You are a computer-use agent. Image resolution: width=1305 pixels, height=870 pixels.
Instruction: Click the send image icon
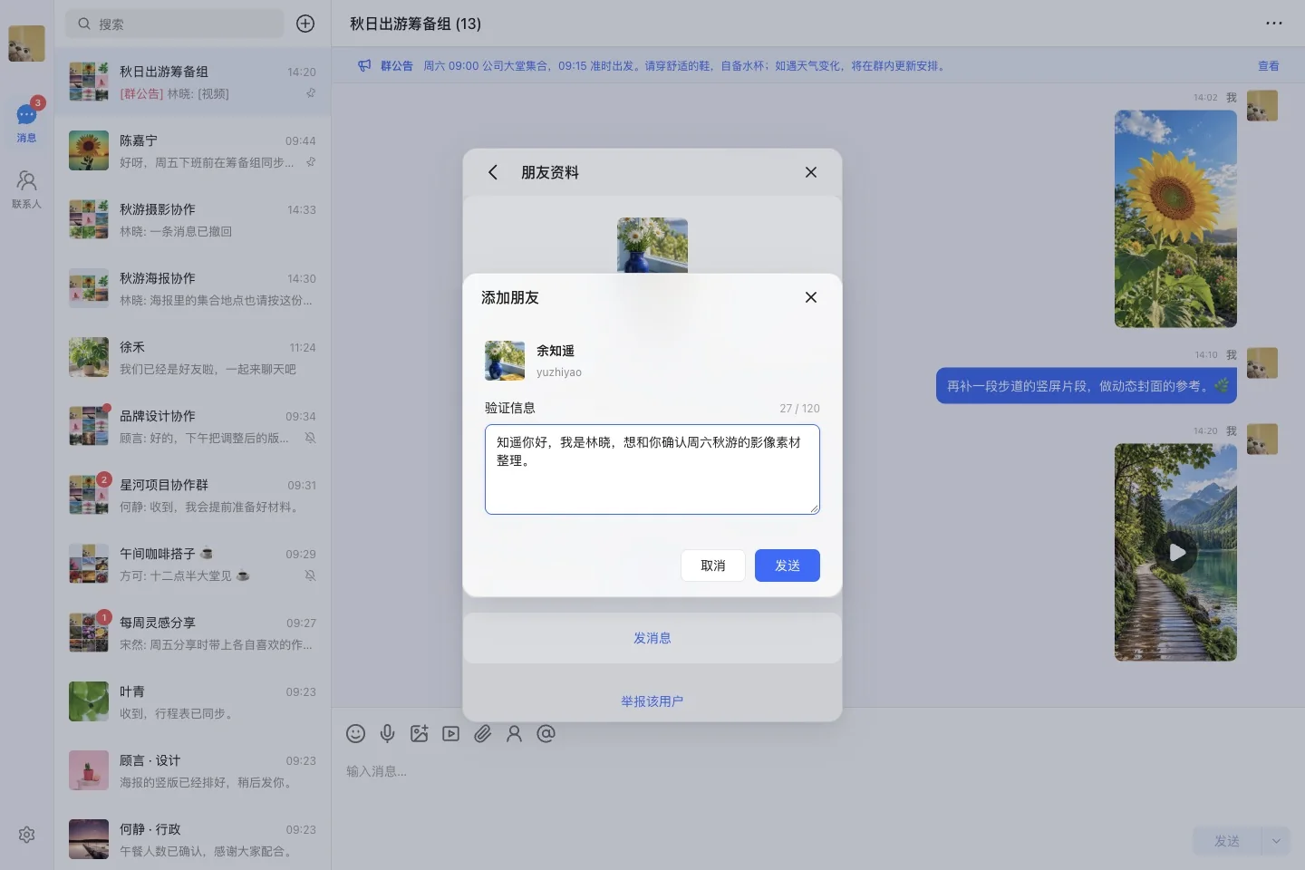coord(419,734)
